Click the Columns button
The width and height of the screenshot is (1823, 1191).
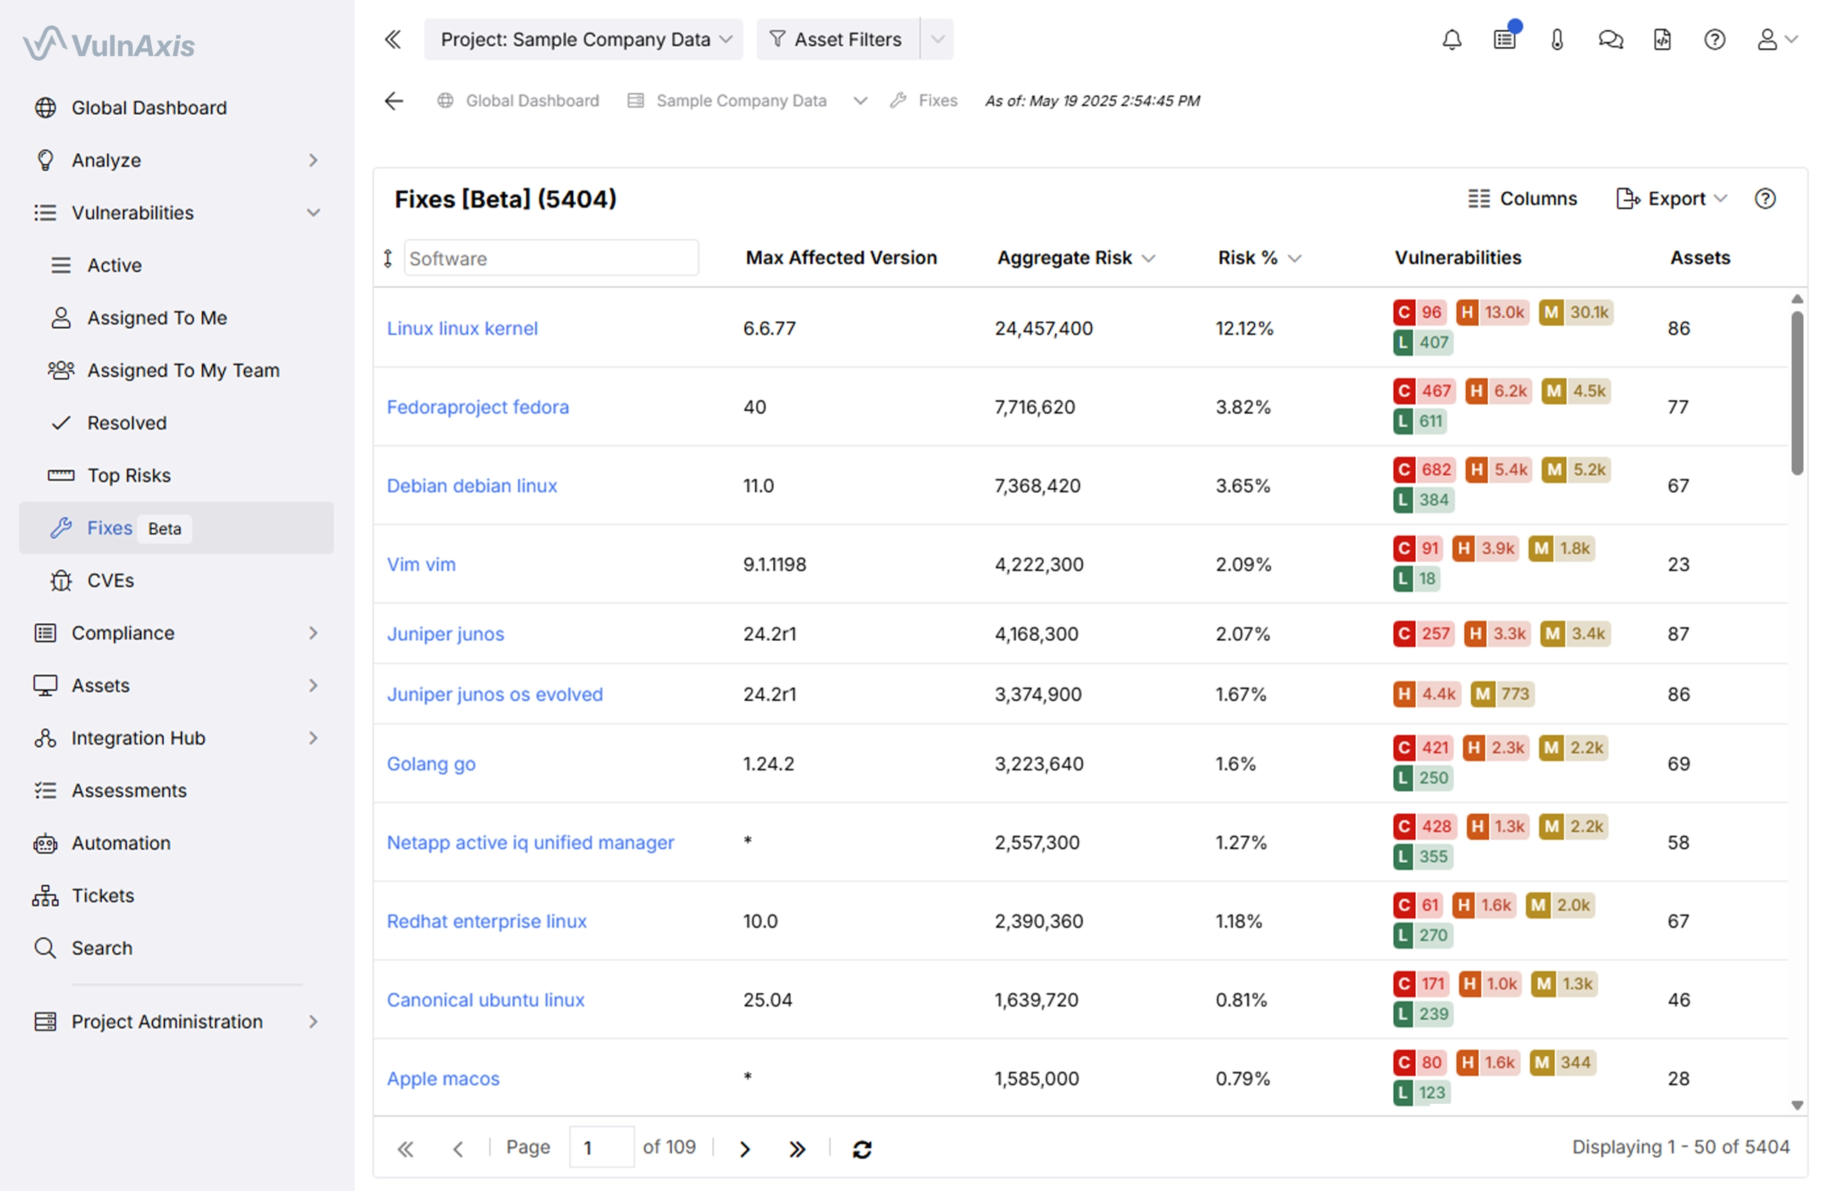[1523, 199]
